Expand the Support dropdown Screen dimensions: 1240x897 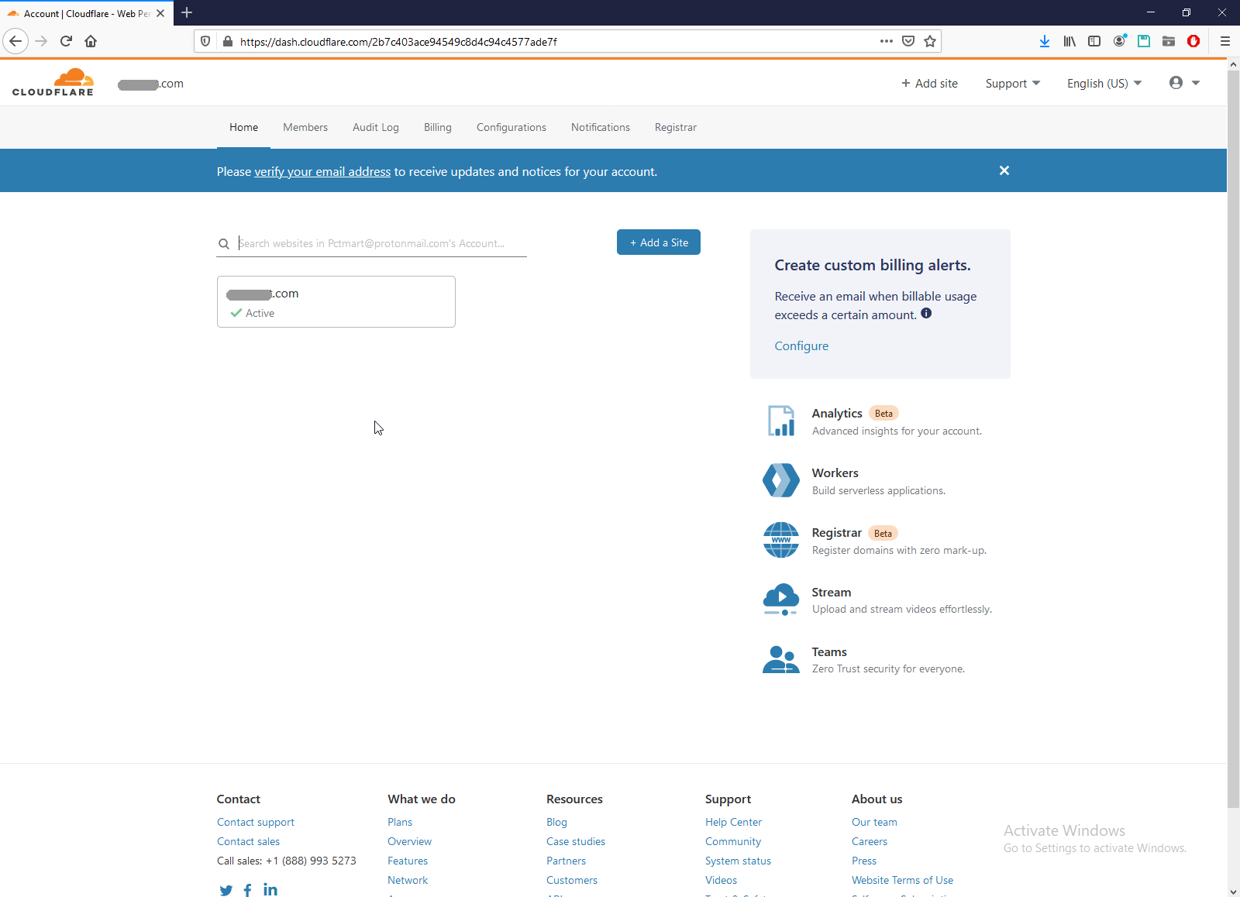pos(1012,84)
